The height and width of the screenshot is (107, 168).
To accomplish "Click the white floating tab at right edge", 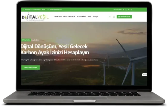I will tap(145, 75).
